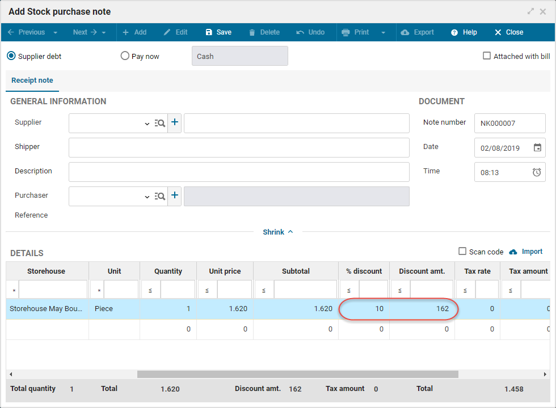Select the Pay now radio option
This screenshot has height=408, width=556.
pos(125,56)
